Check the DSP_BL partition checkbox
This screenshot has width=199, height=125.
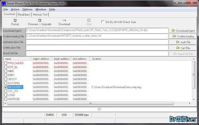click(x=6, y=67)
